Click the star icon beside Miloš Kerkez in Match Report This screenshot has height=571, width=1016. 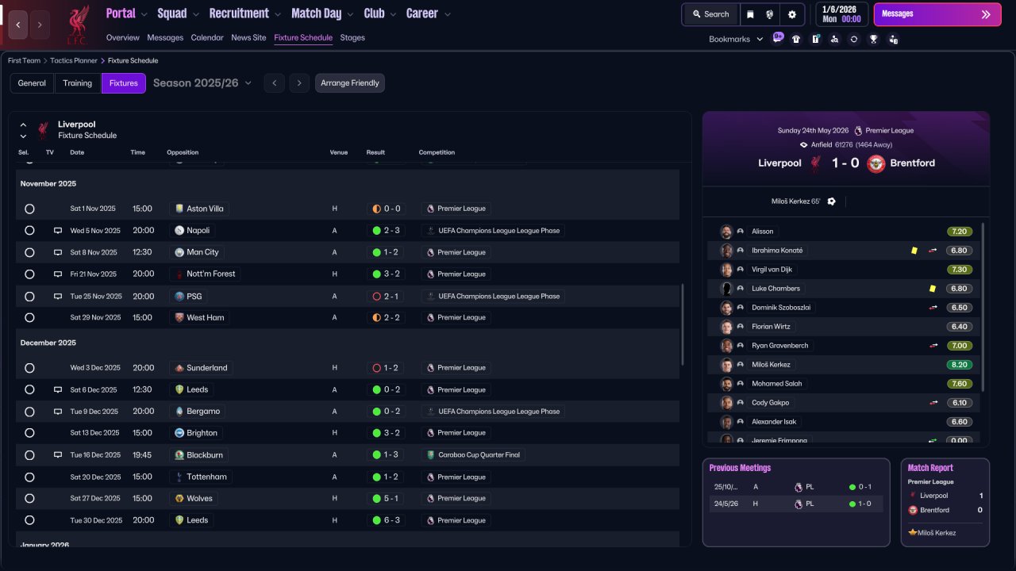[x=913, y=532]
